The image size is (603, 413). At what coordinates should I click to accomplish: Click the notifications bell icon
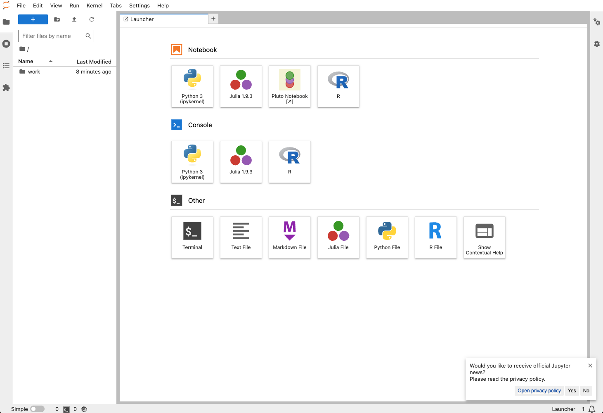coord(592,409)
